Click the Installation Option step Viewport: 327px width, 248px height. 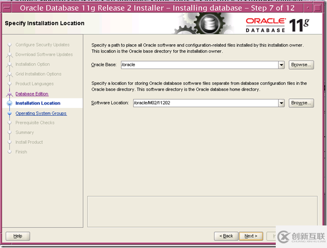[32, 64]
